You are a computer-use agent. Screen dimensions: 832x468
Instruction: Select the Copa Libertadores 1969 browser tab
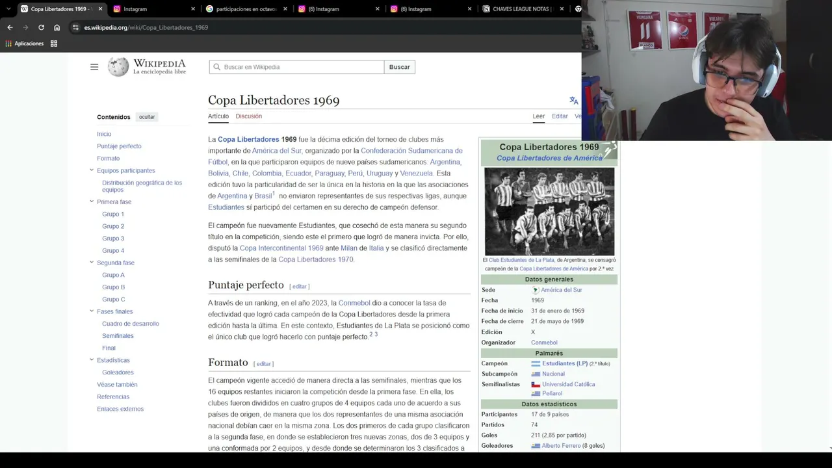(x=61, y=9)
